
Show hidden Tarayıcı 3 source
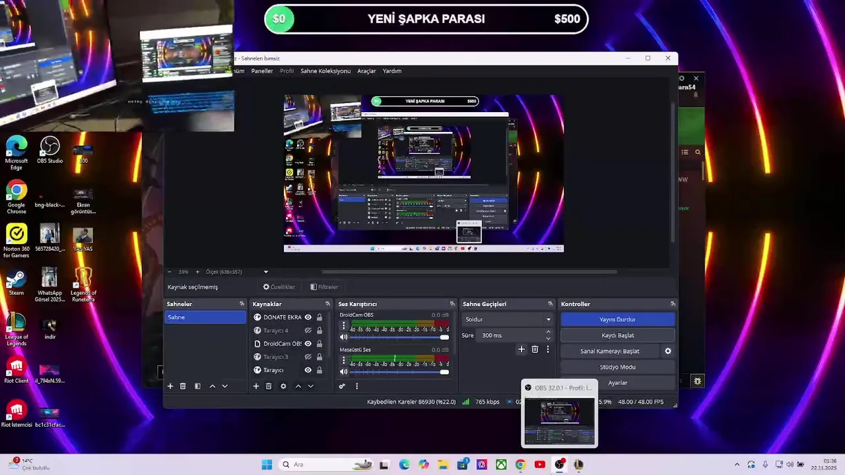[x=308, y=357]
